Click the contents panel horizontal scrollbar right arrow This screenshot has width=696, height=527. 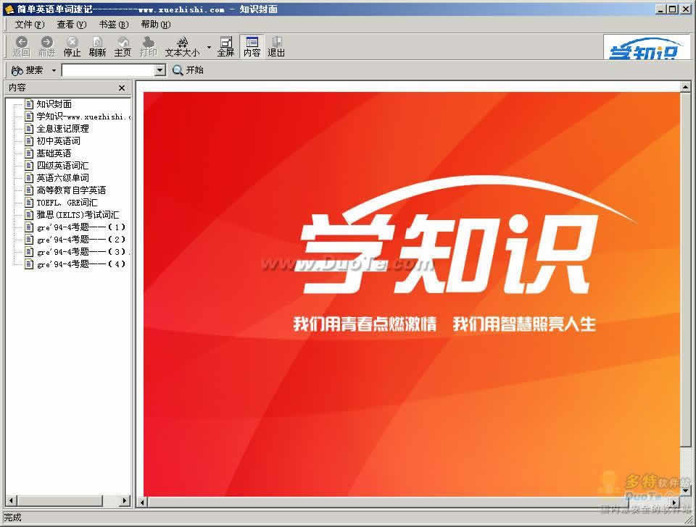(124, 500)
